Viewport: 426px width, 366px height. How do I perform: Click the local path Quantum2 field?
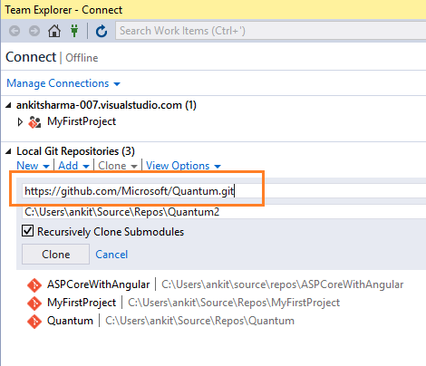tap(224, 212)
